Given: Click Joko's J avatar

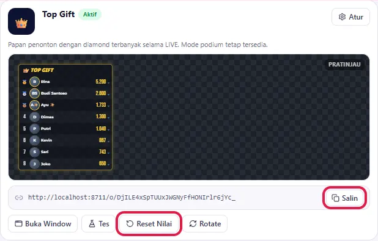Looking at the screenshot, I should [x=34, y=164].
